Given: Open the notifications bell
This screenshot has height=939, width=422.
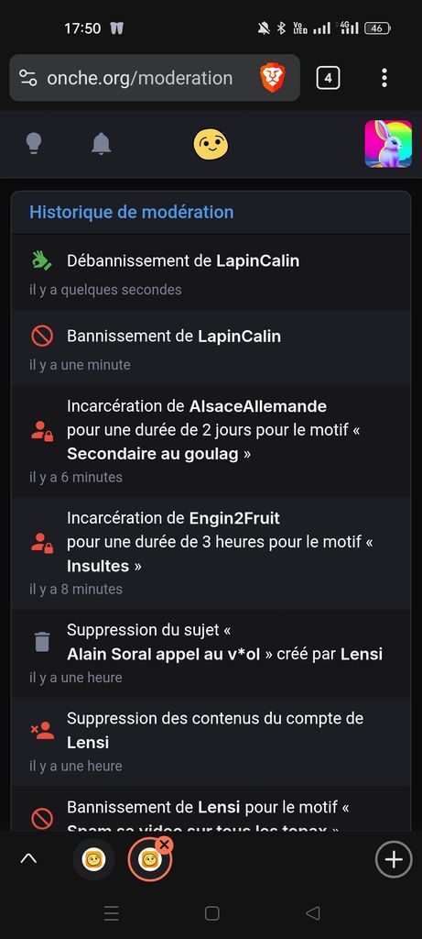Looking at the screenshot, I should click(x=101, y=144).
